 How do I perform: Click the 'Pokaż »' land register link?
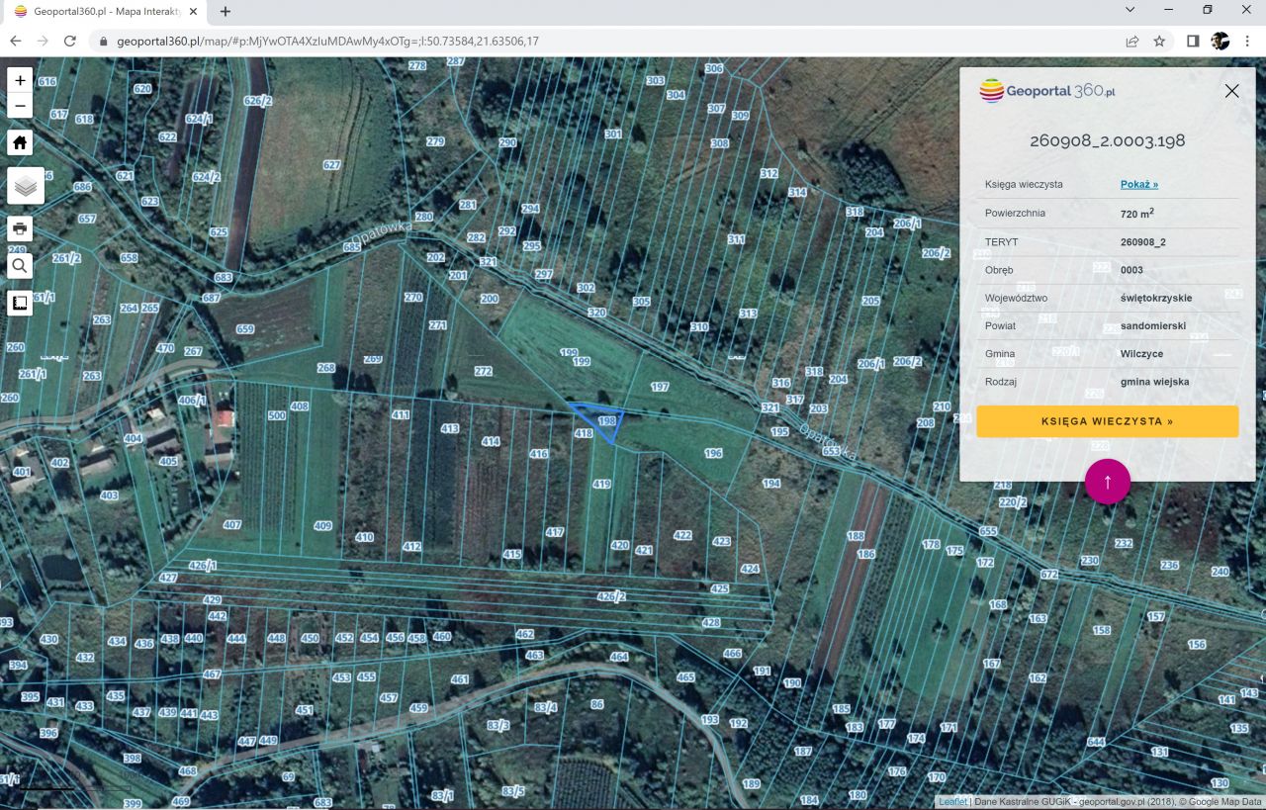pyautogui.click(x=1138, y=184)
